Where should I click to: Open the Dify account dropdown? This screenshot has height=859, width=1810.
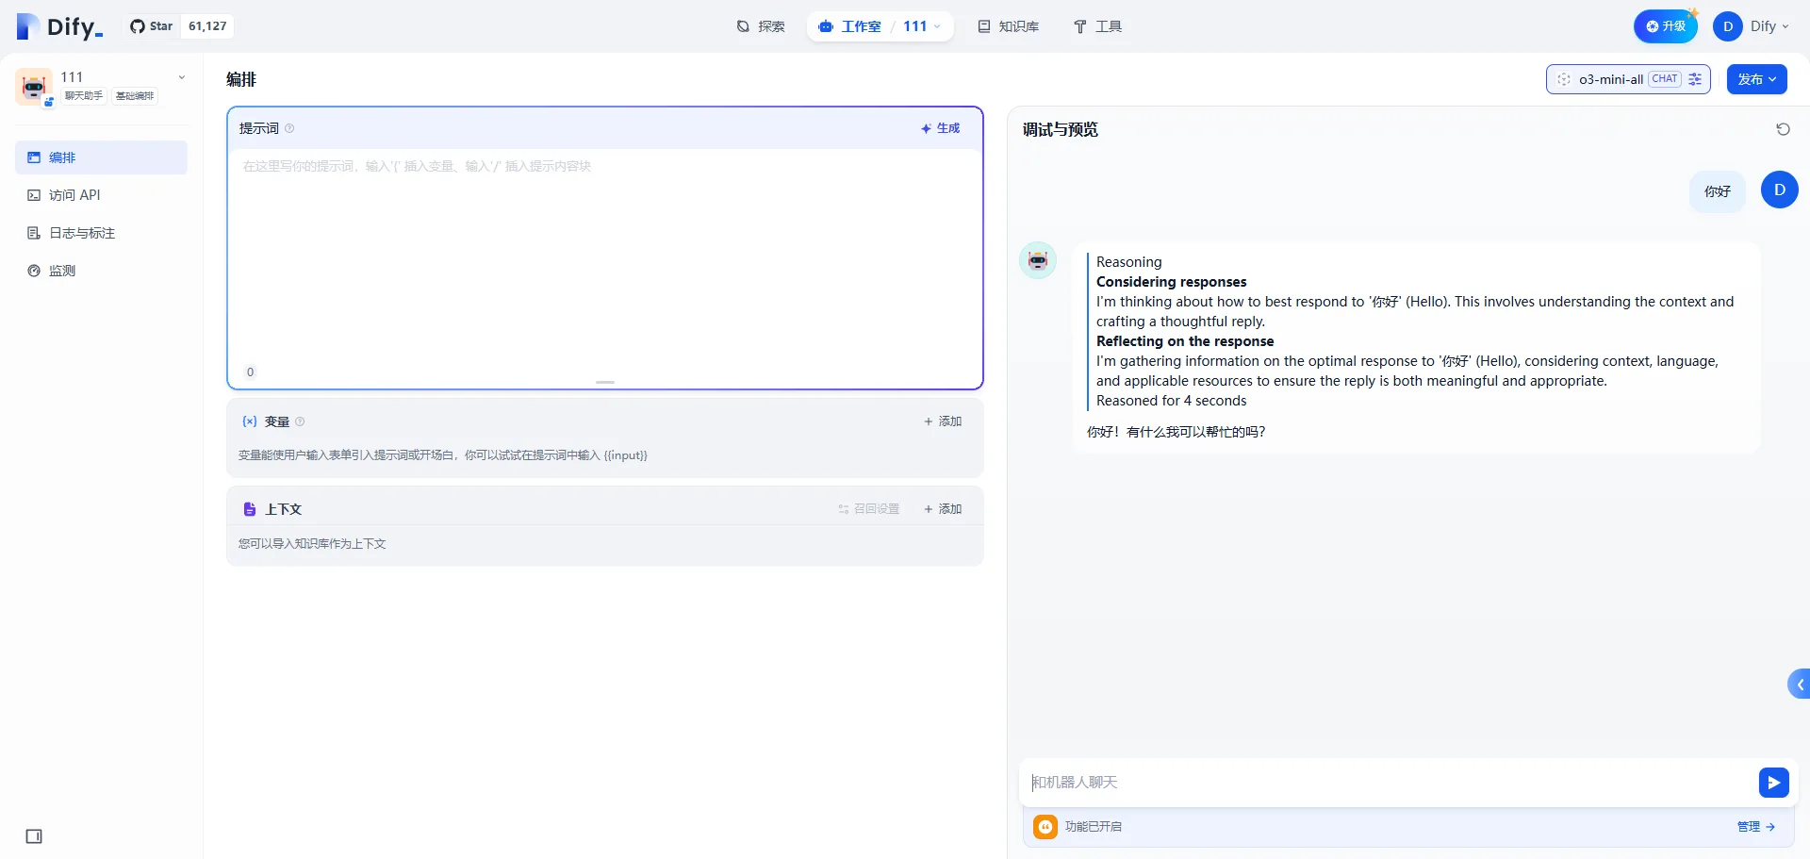(x=1769, y=26)
